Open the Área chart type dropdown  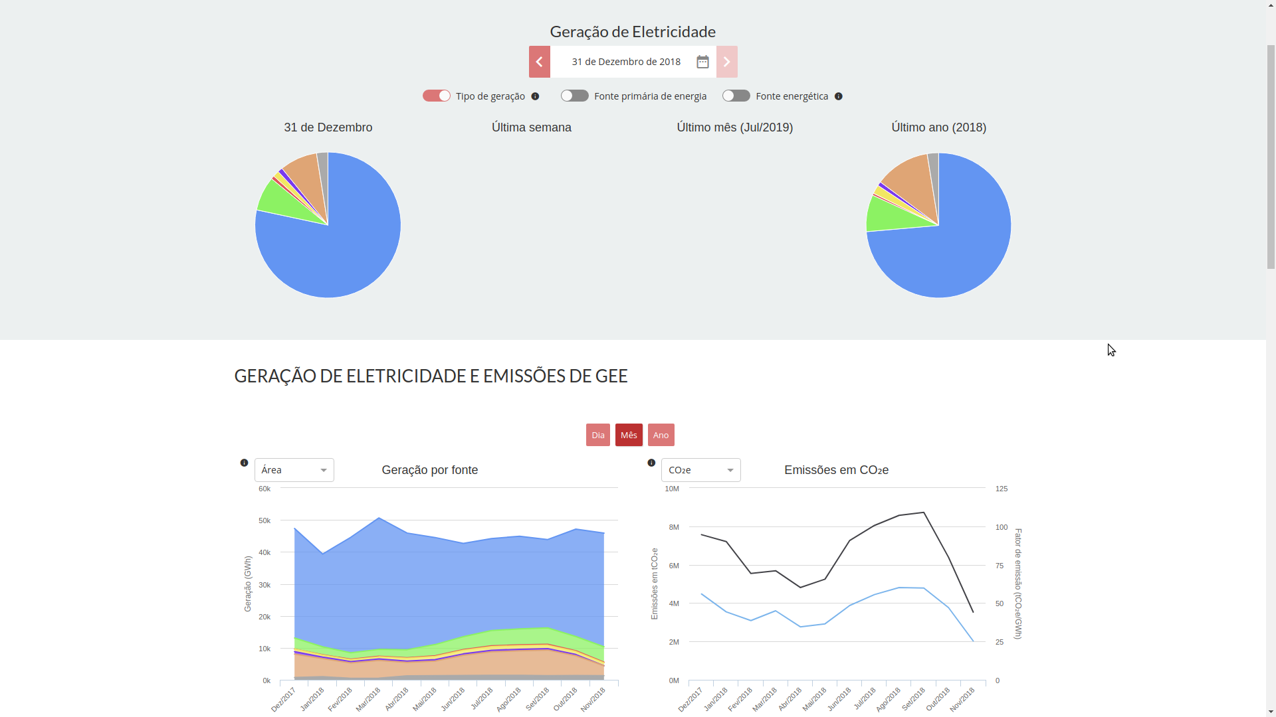[x=294, y=470]
